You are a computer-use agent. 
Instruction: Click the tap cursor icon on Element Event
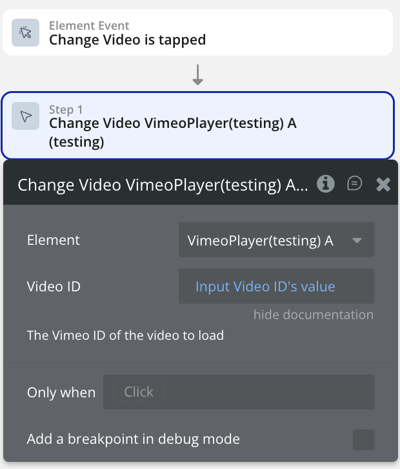click(26, 33)
